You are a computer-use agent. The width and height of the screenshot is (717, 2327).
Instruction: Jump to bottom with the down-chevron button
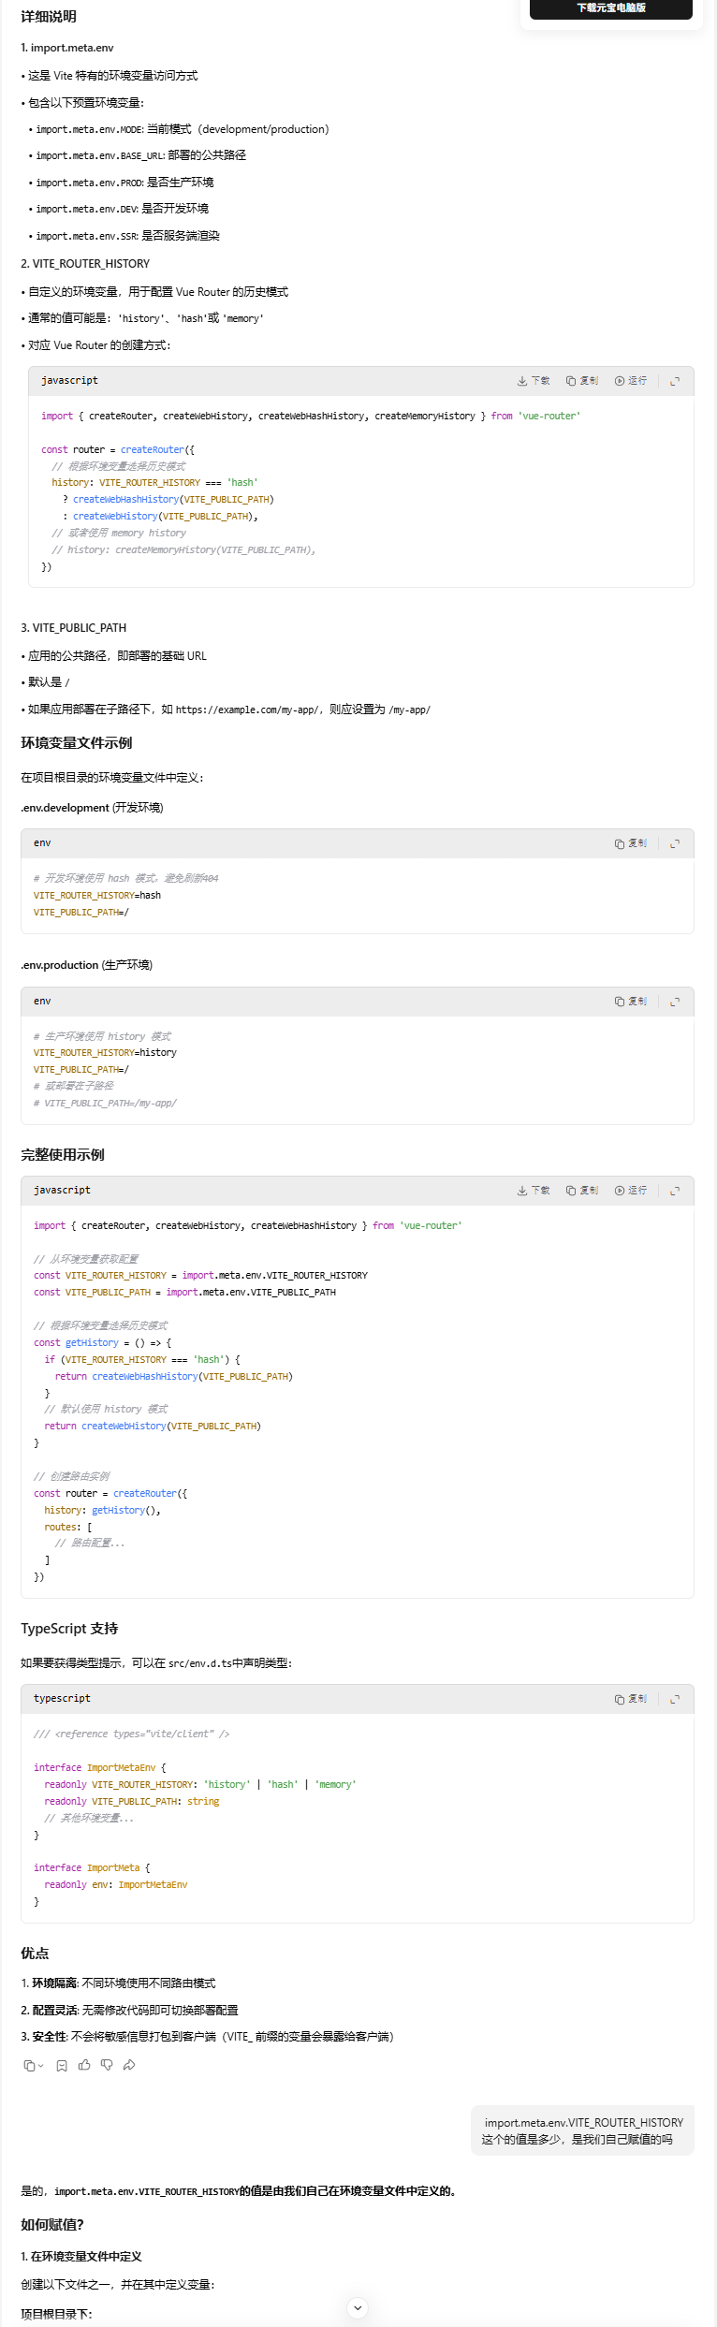358,2308
